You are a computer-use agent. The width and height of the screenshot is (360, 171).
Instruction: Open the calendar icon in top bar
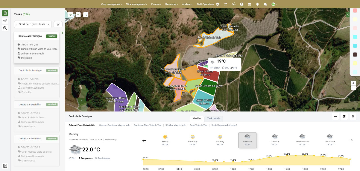coord(249,4)
